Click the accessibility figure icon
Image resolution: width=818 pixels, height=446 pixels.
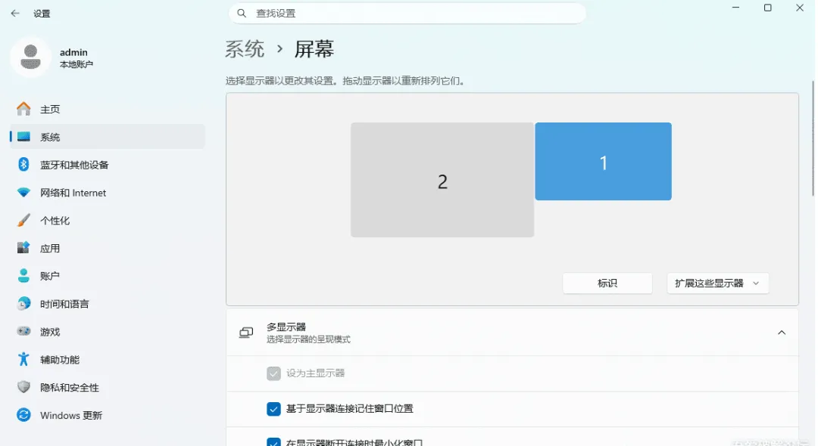[23, 359]
